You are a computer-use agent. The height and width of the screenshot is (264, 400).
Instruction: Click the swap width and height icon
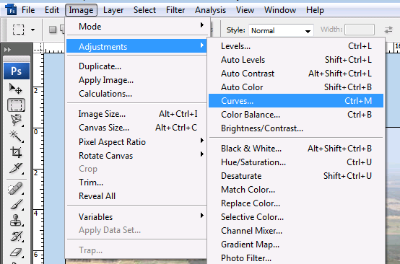click(x=388, y=30)
